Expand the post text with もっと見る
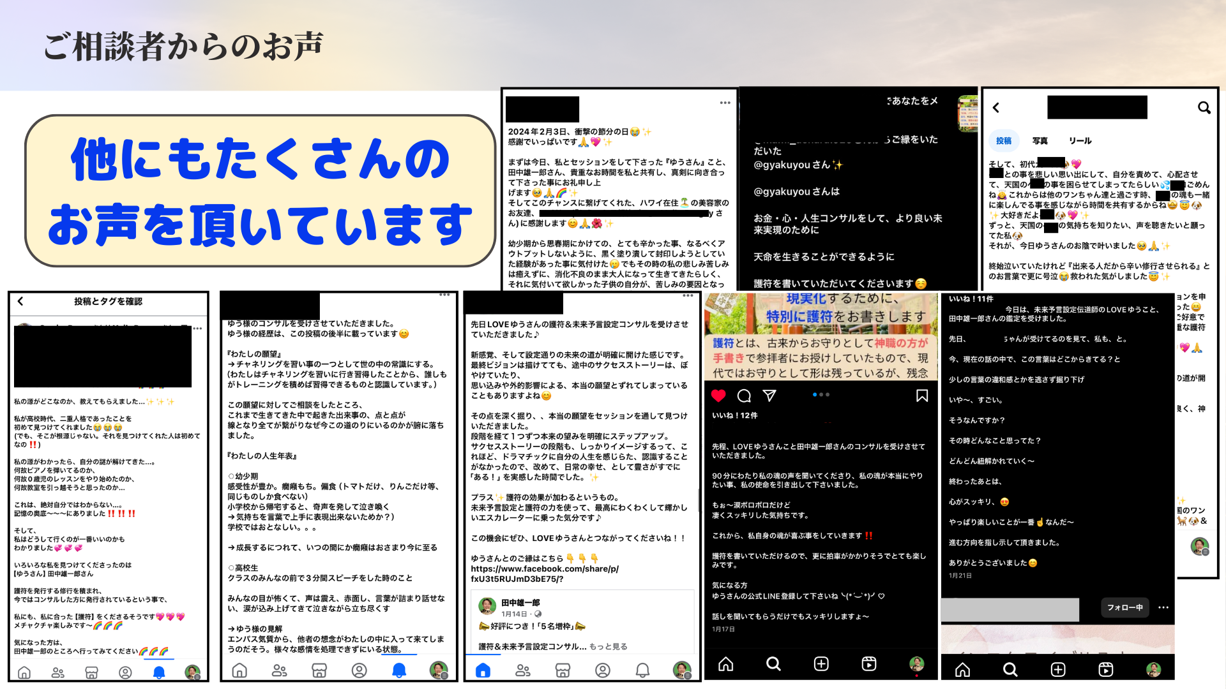Screen dimensions: 1226x689 608,646
